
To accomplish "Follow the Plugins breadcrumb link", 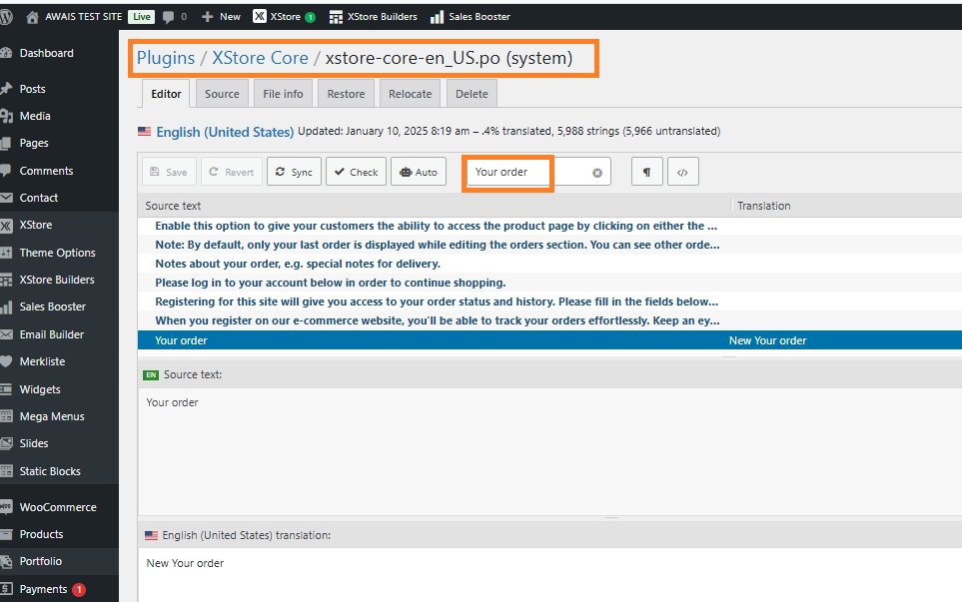I will [166, 58].
